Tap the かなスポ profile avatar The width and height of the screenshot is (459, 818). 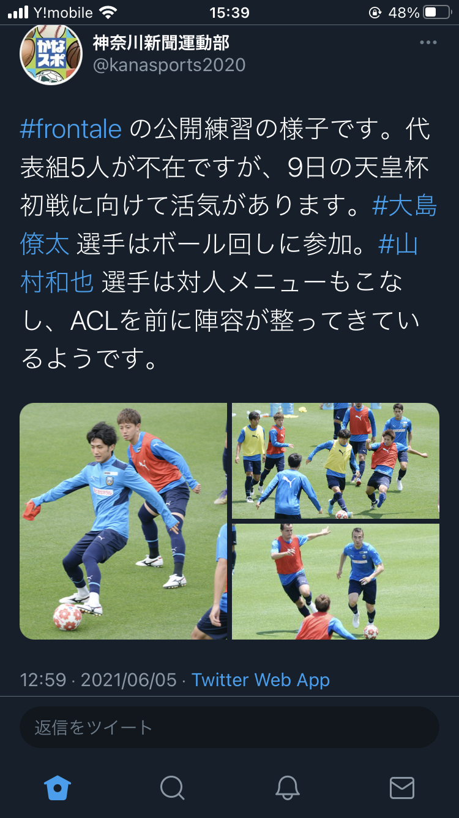coord(51,54)
